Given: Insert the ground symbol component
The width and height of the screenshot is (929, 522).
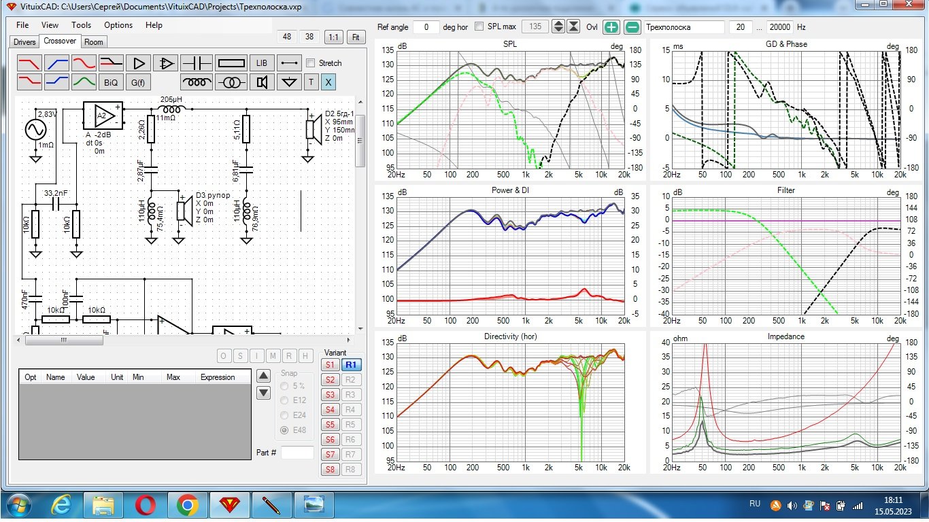Looking at the screenshot, I should pyautogui.click(x=290, y=82).
